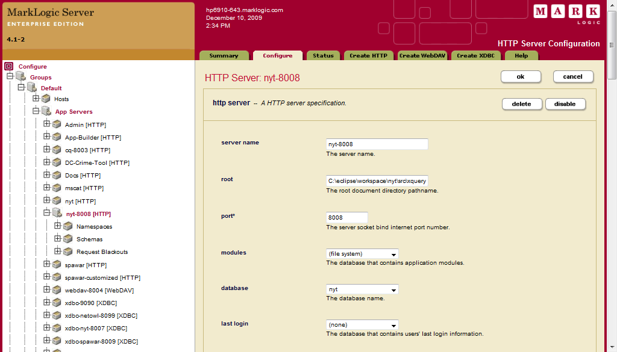Image resolution: width=617 pixels, height=352 pixels.
Task: Switch to the Summary tab
Action: point(224,55)
